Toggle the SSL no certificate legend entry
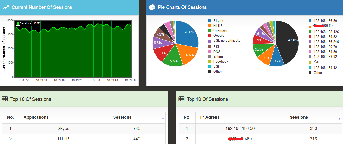343x144 pixels. [x=226, y=41]
